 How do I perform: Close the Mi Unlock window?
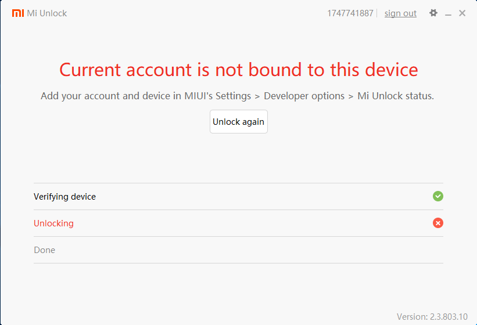click(x=462, y=13)
